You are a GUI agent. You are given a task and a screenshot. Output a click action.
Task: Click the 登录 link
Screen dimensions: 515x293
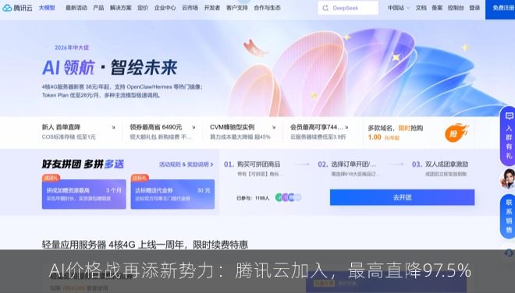[474, 8]
